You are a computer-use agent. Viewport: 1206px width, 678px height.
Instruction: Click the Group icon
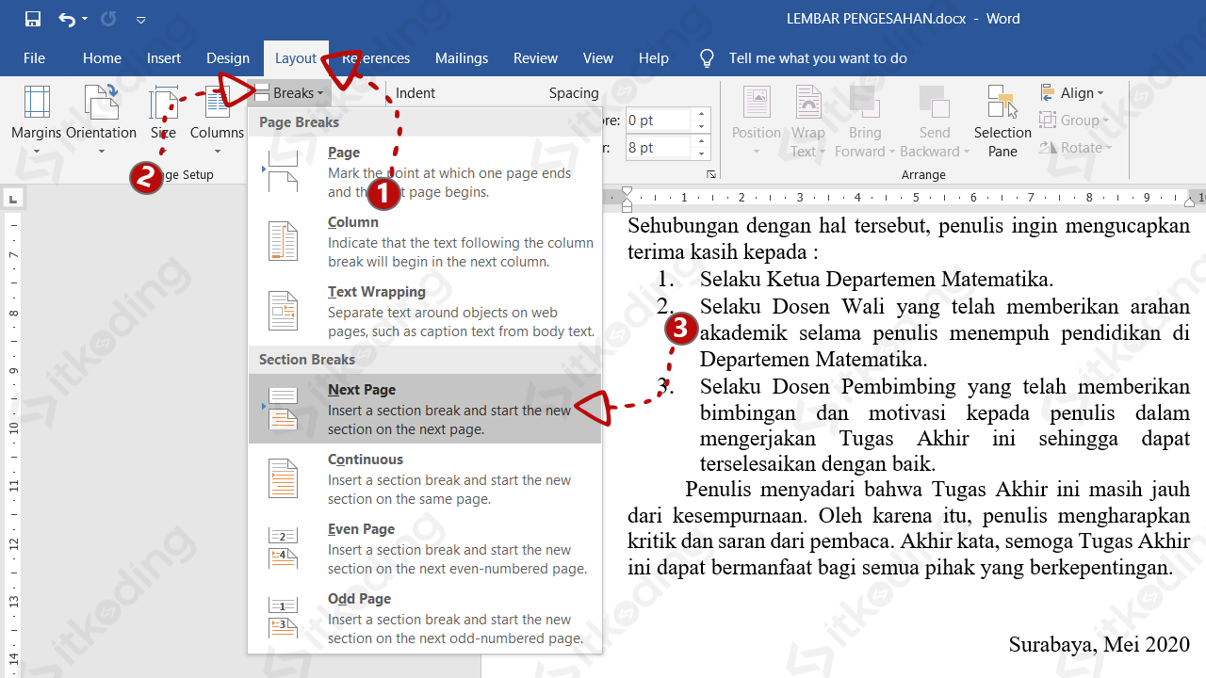point(1074,121)
